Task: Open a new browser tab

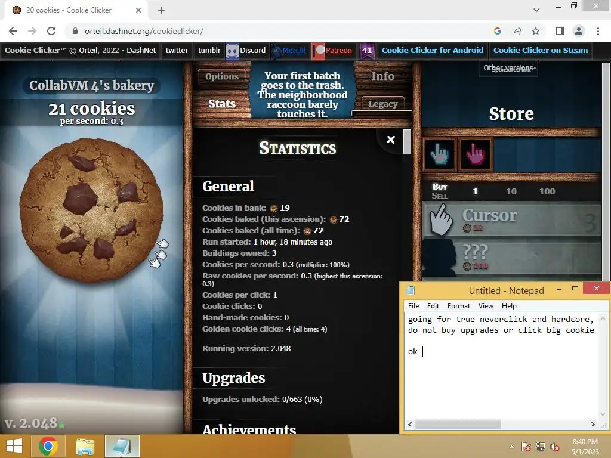Action: coord(161,10)
